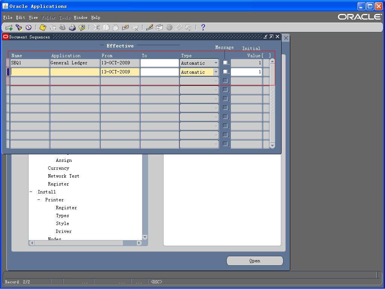Image resolution: width=385 pixels, height=289 pixels.
Task: Select Assign in the Navigator tree
Action: point(64,160)
